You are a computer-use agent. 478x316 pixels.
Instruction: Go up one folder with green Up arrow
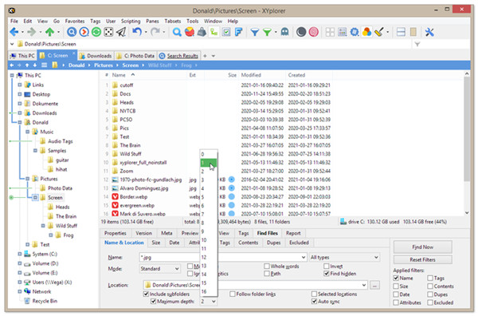pos(49,32)
